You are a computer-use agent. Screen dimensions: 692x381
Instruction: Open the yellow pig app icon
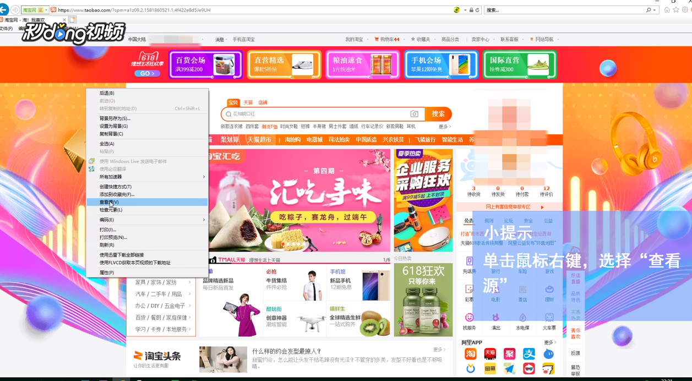pyautogui.click(x=548, y=369)
